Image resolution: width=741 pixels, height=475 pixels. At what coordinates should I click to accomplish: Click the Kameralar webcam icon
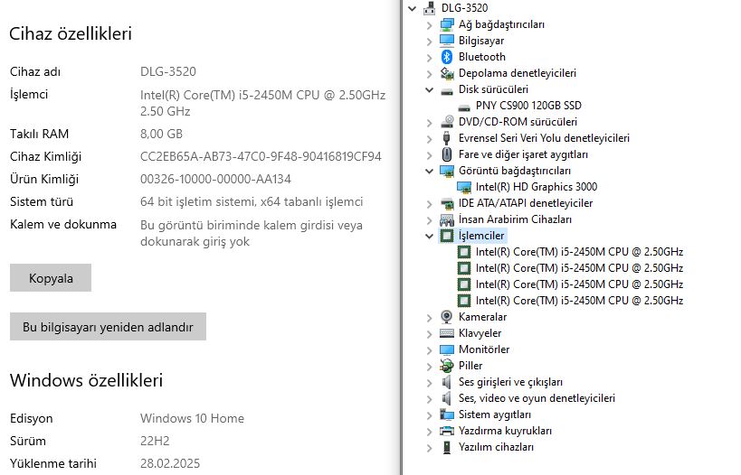[447, 317]
